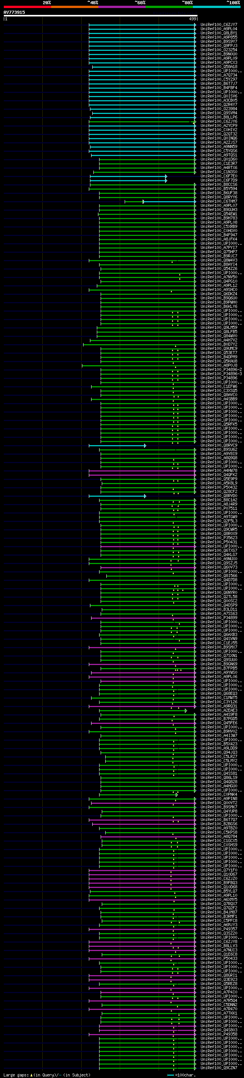Select the UniRef100_Q53ET7 label
Screen dimensions: 244x1078
tap(218, 353)
